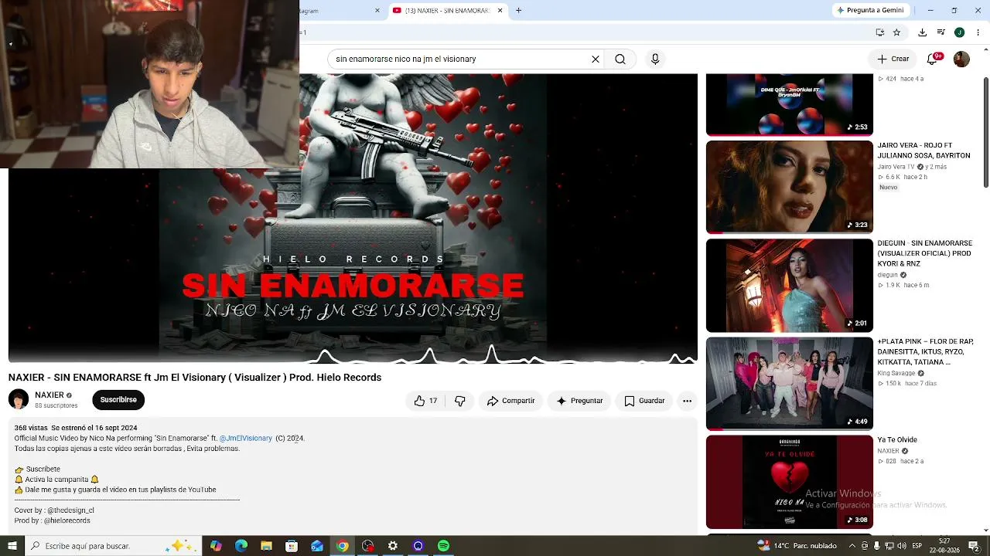Open the weather widget showing 14°C
This screenshot has height=556, width=990.
coord(798,546)
